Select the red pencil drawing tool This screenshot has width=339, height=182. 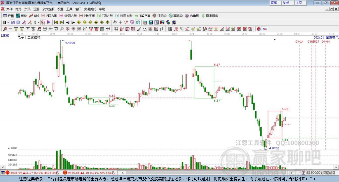(x=5, y=29)
